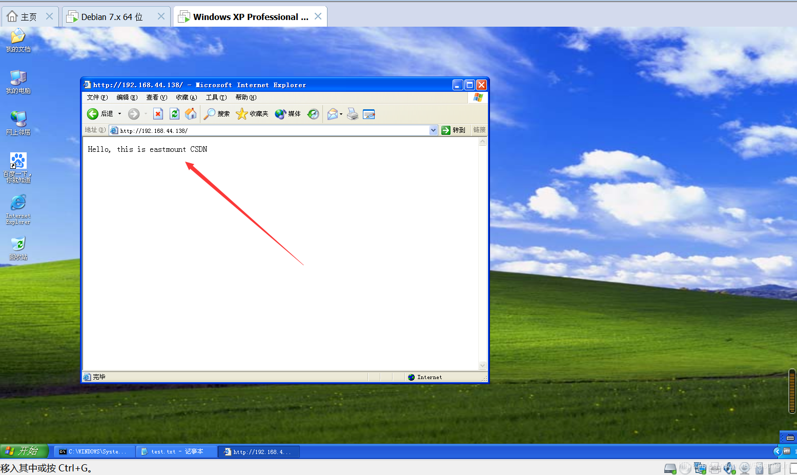Expand the address bar dropdown arrow
The width and height of the screenshot is (797, 475).
pos(434,130)
